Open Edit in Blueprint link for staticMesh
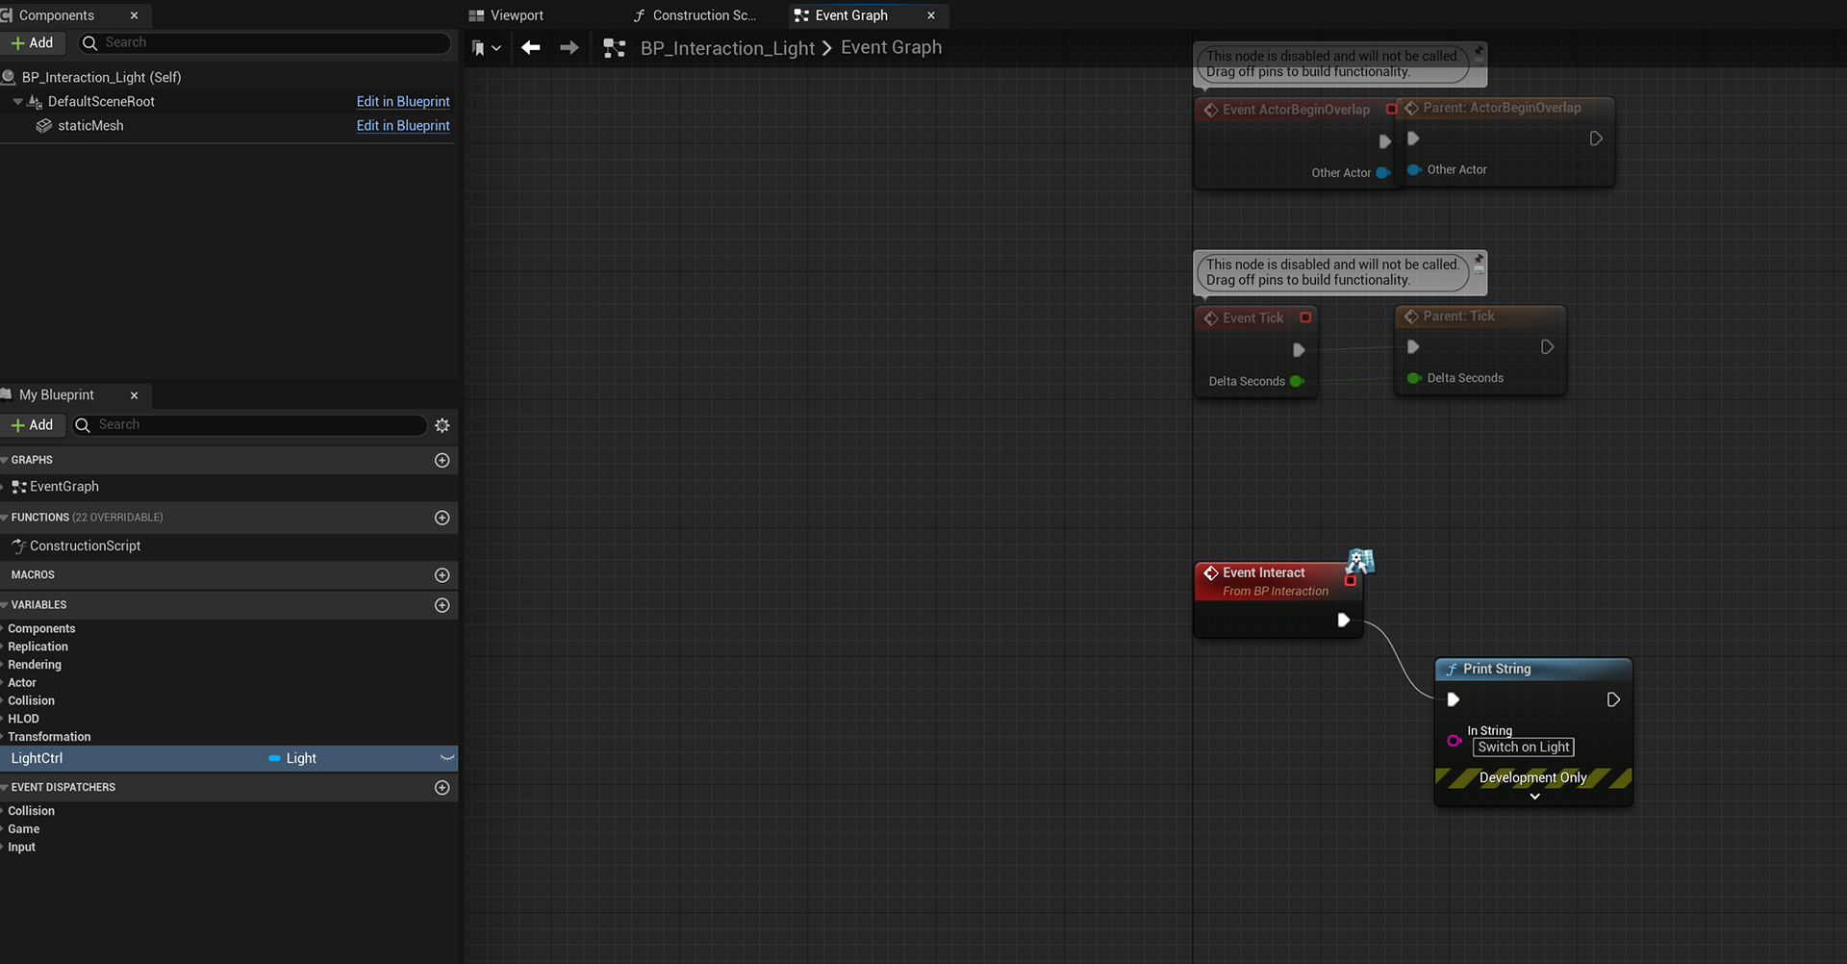The width and height of the screenshot is (1847, 964). [403, 126]
